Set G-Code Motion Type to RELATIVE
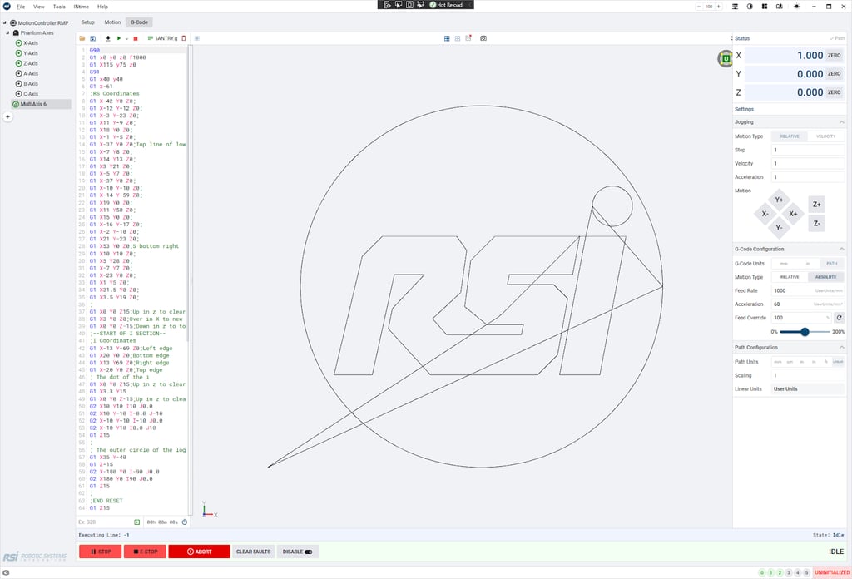Screen dimensions: 852x579 point(790,277)
